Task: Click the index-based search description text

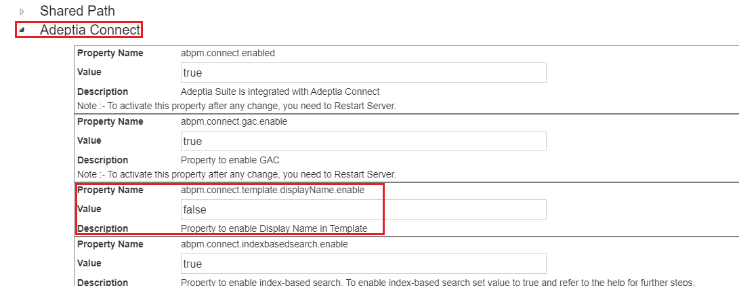Action: [x=437, y=282]
